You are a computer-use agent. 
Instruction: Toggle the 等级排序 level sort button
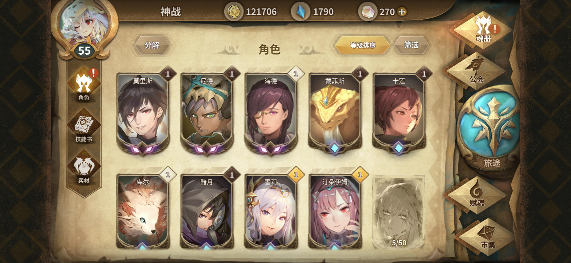(x=363, y=45)
